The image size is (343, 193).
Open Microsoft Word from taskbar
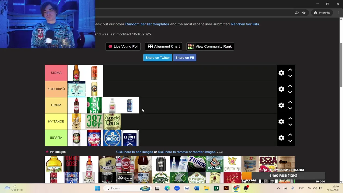coord(196,188)
